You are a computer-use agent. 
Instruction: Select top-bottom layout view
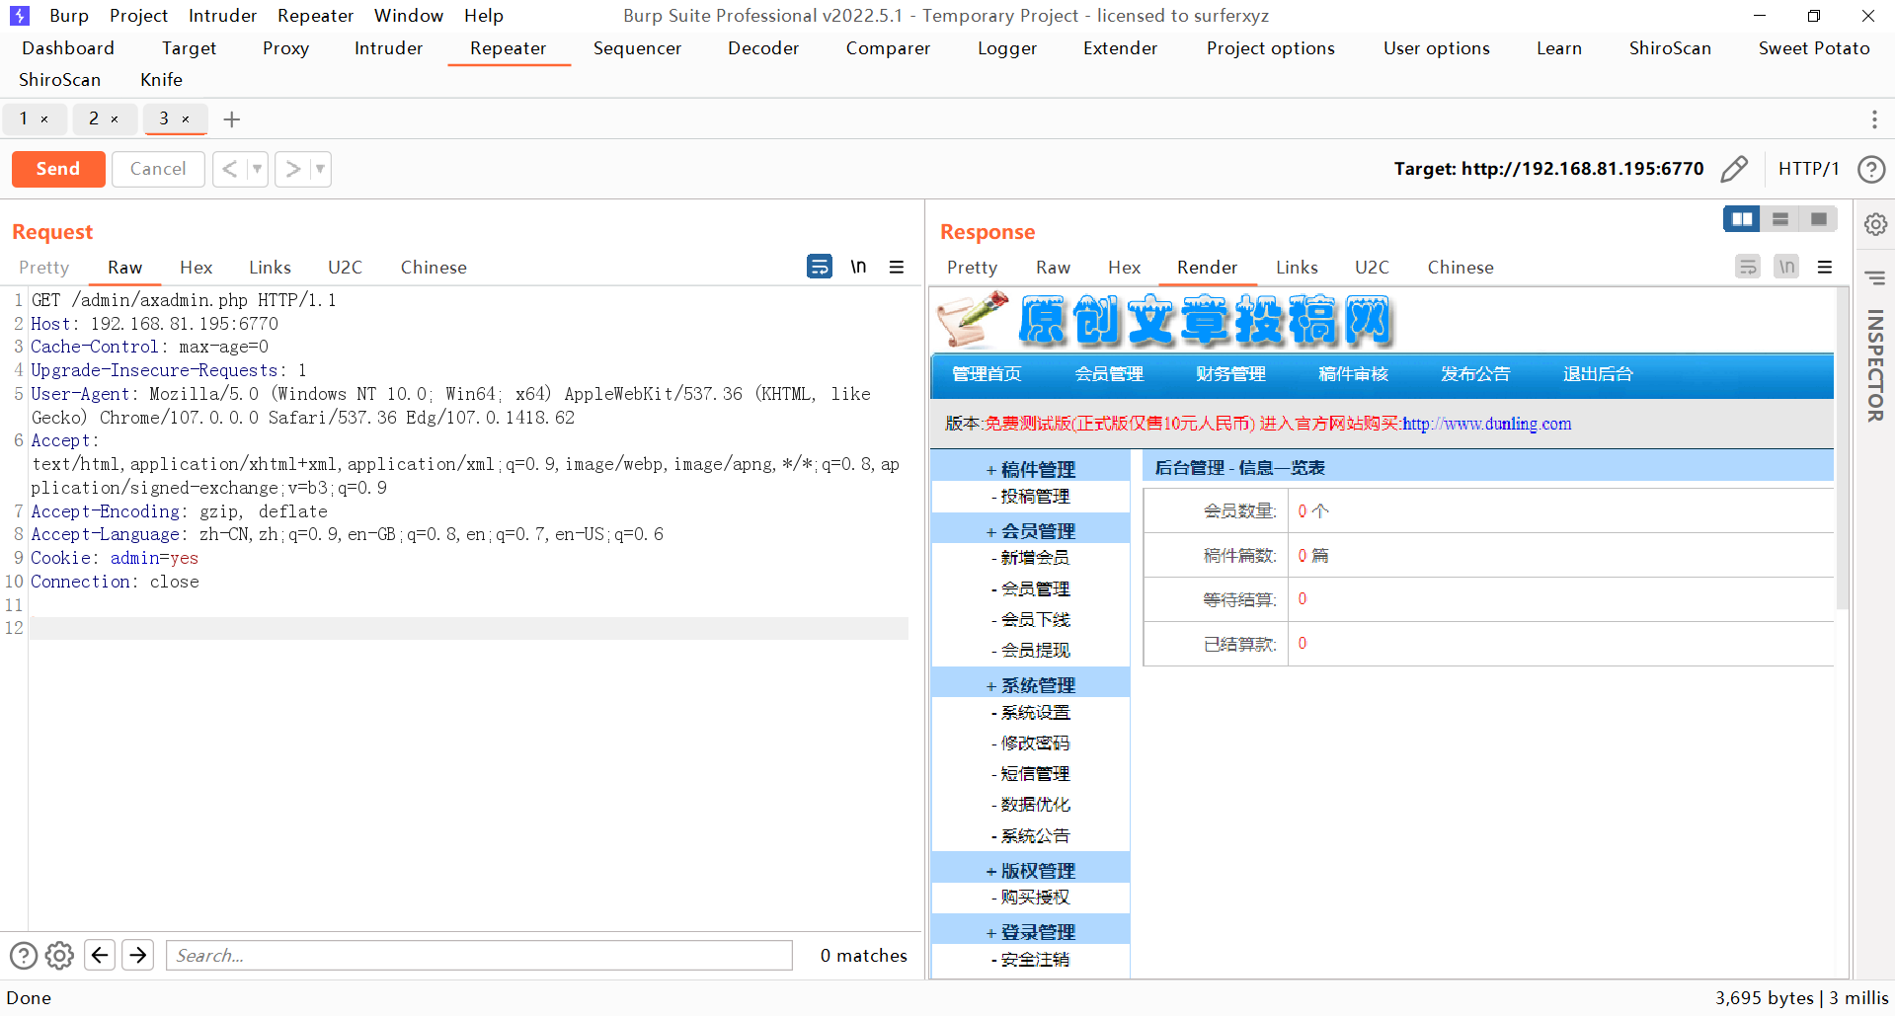[1780, 219]
